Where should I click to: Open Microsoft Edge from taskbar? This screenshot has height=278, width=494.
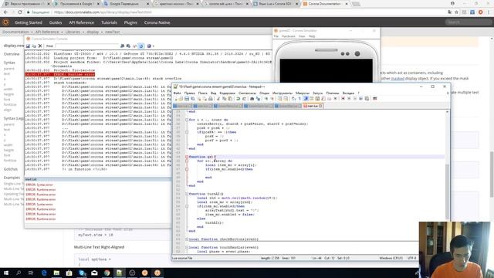44,273
